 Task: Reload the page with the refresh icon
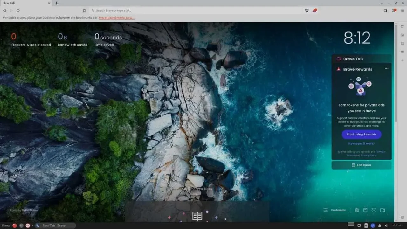point(18,10)
